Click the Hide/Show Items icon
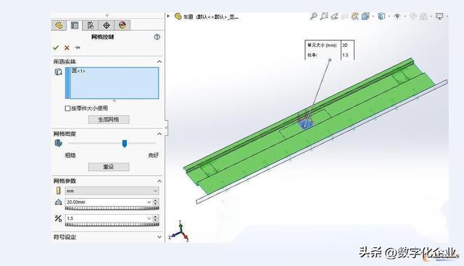This screenshot has width=464, height=266. click(x=397, y=16)
